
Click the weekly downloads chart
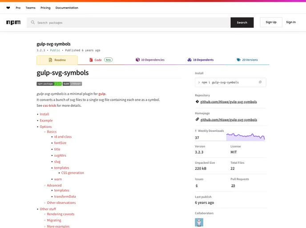coord(246,137)
